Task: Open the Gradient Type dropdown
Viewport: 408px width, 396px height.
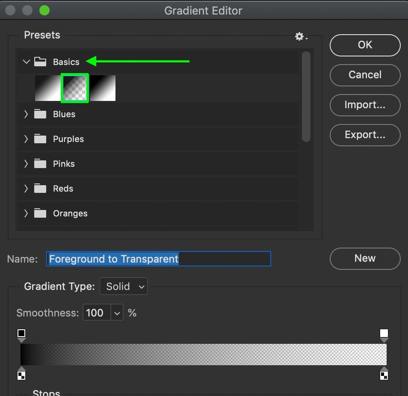Action: click(124, 286)
